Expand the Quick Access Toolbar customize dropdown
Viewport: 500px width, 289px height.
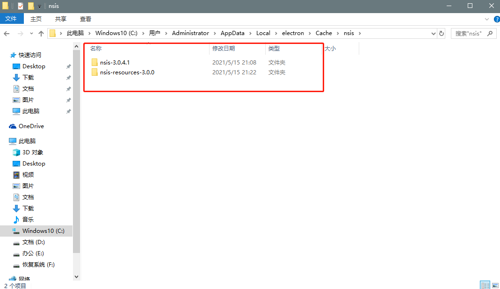coord(39,6)
